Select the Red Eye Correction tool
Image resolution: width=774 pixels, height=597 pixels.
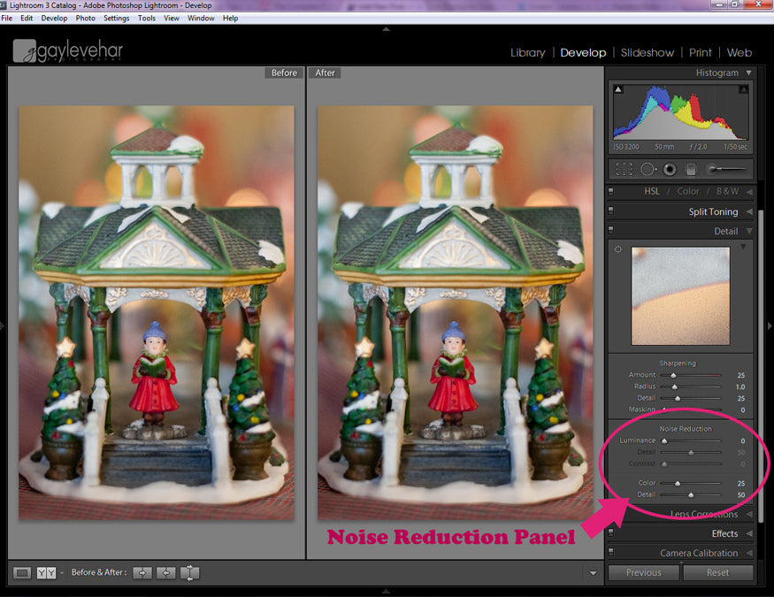pos(670,169)
